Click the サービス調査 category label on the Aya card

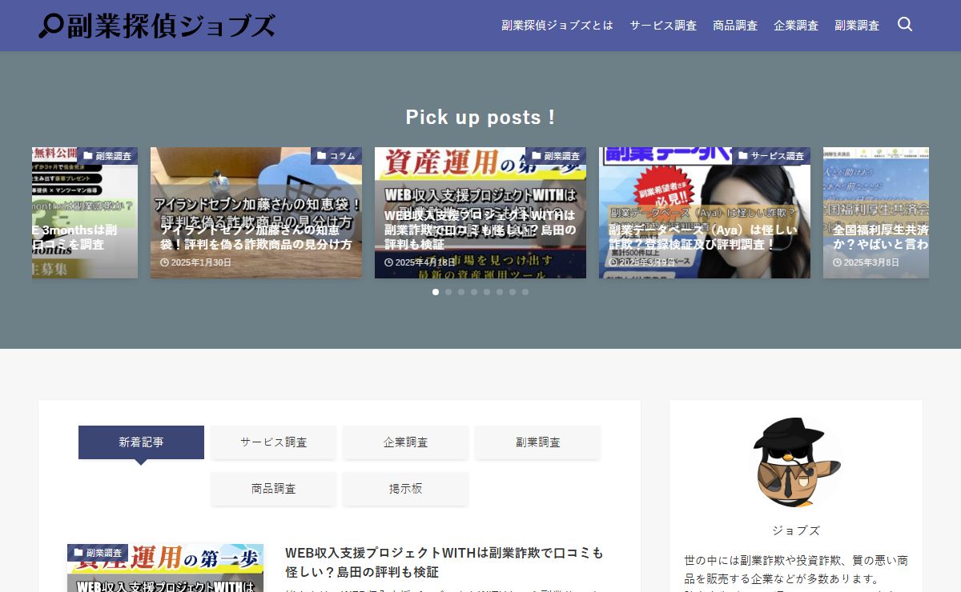771,156
